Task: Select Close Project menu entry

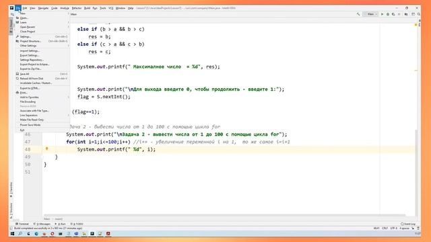Action: click(x=42, y=32)
